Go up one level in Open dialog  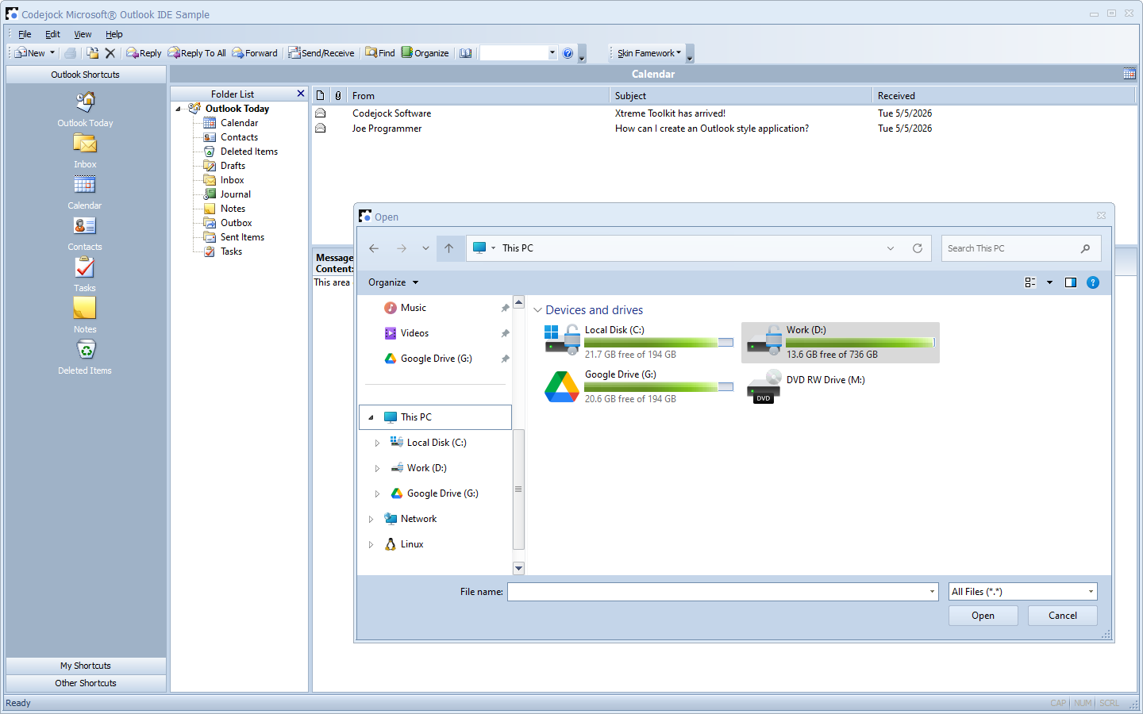449,248
